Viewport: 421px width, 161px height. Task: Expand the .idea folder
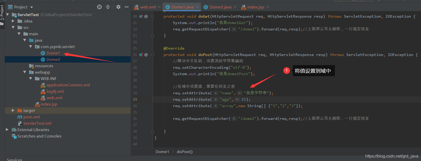13,21
